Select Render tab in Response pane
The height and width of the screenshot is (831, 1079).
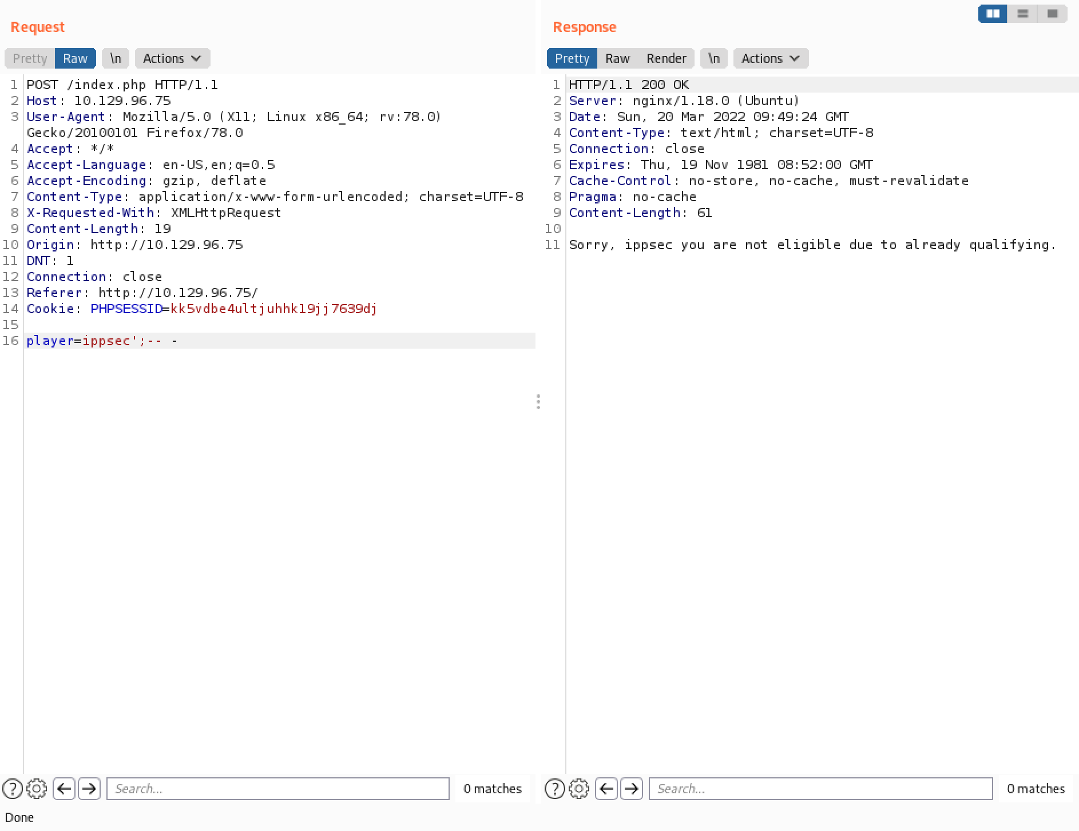click(666, 58)
